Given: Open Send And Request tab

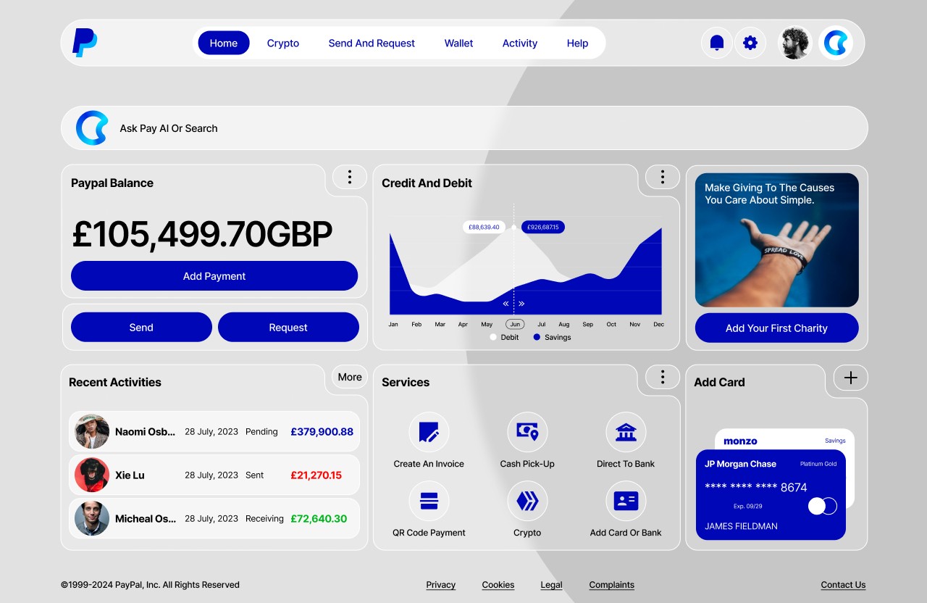Looking at the screenshot, I should (372, 43).
